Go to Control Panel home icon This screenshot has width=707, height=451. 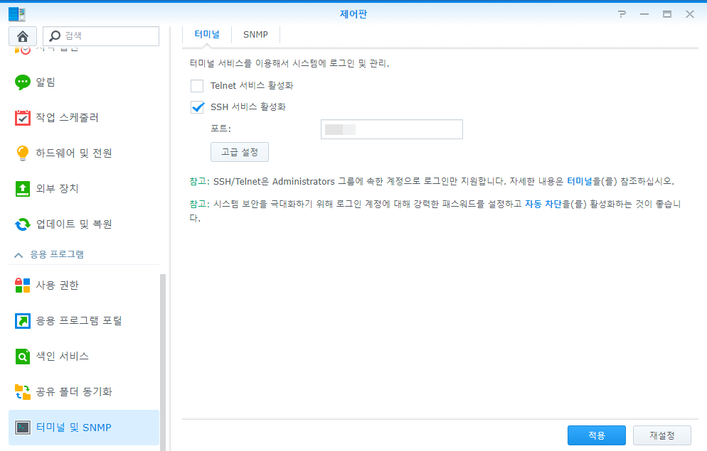coord(23,36)
